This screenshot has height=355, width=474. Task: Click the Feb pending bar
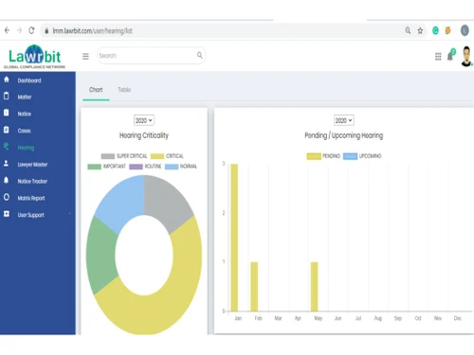point(254,287)
